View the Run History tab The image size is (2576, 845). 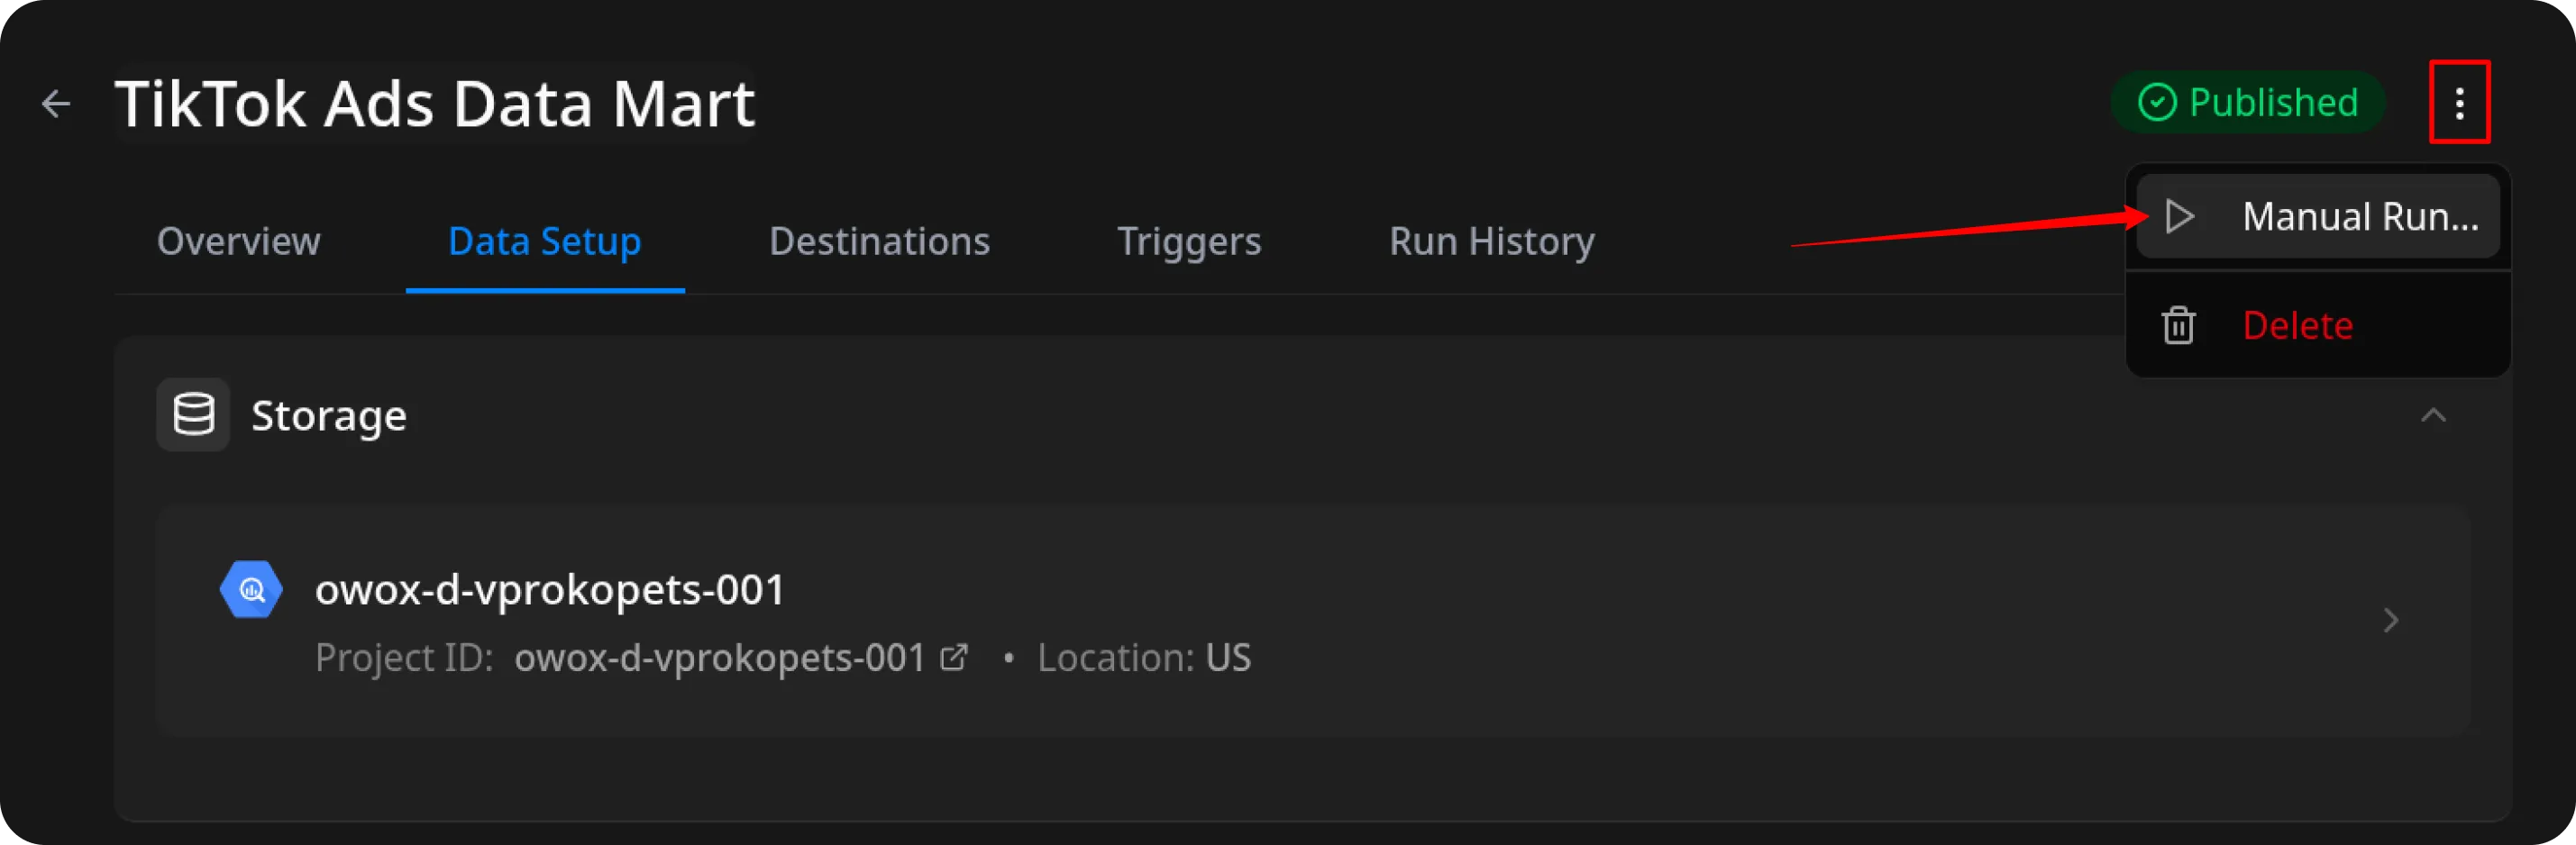point(1491,242)
